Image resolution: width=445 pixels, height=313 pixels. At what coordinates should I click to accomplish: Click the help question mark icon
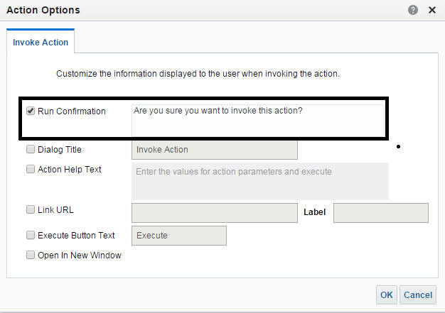(x=413, y=10)
